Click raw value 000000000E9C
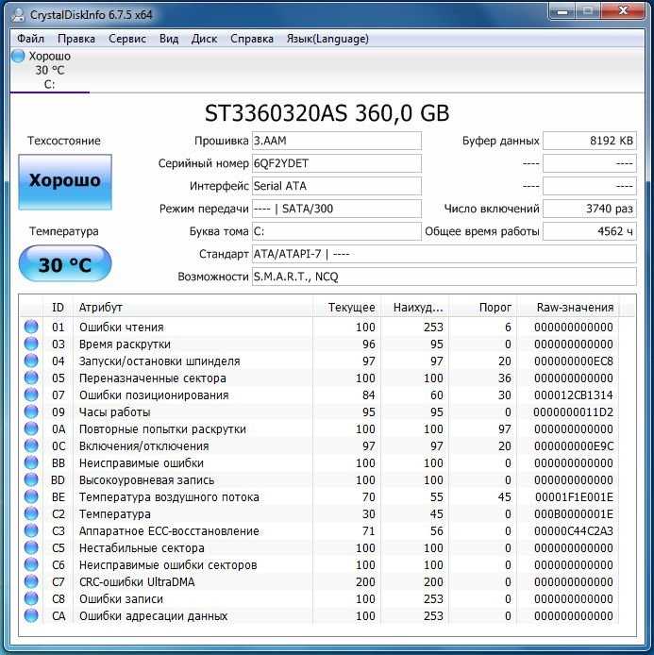The width and height of the screenshot is (654, 655). (x=574, y=446)
